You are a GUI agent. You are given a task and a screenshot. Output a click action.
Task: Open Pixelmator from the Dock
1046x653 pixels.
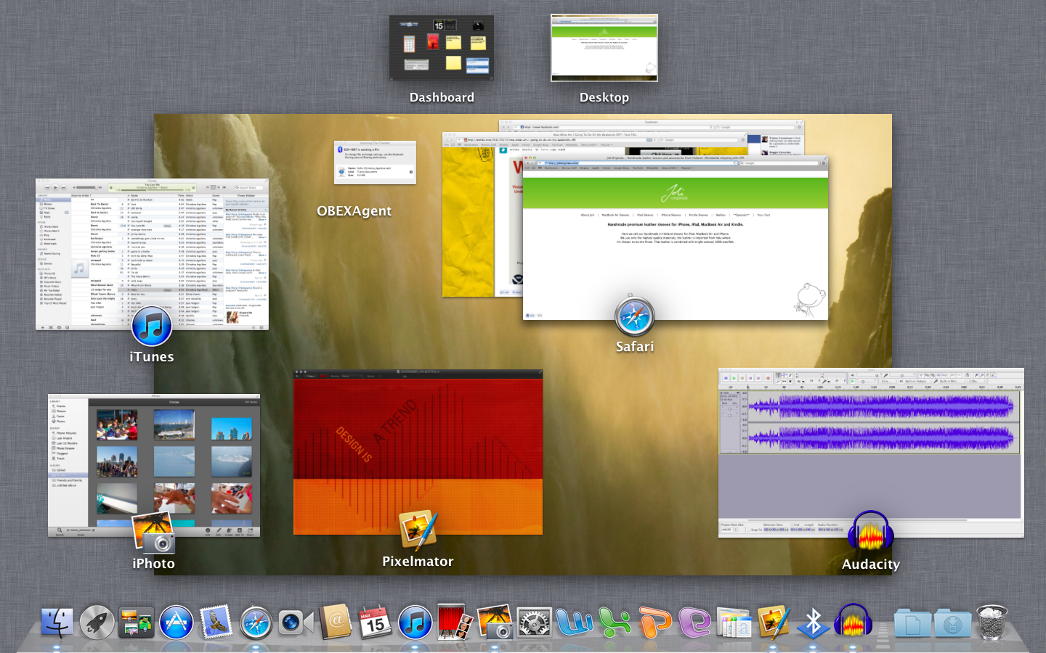click(x=774, y=623)
